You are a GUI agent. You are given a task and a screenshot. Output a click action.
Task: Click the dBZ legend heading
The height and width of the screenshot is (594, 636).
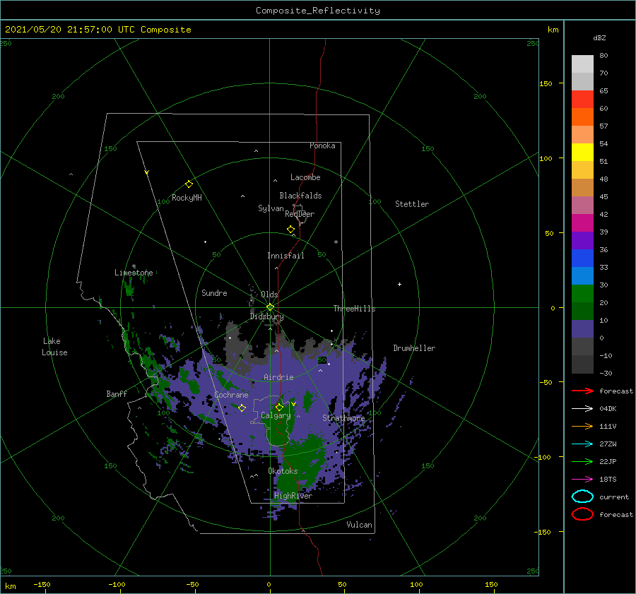599,37
